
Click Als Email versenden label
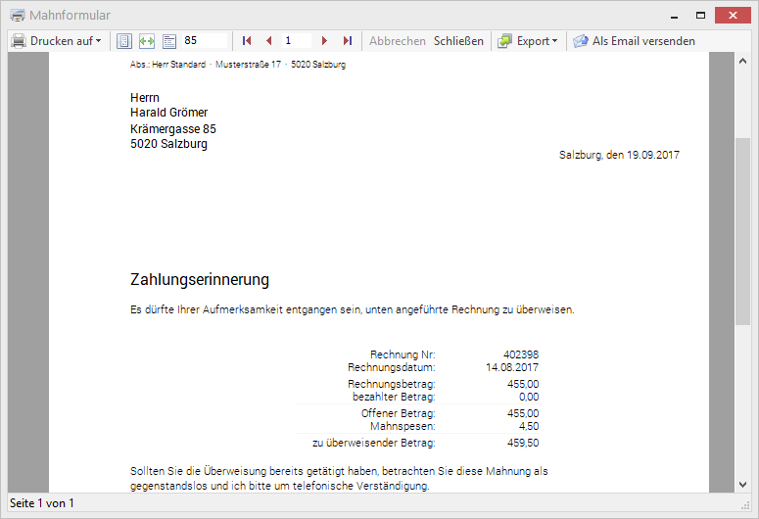[643, 41]
